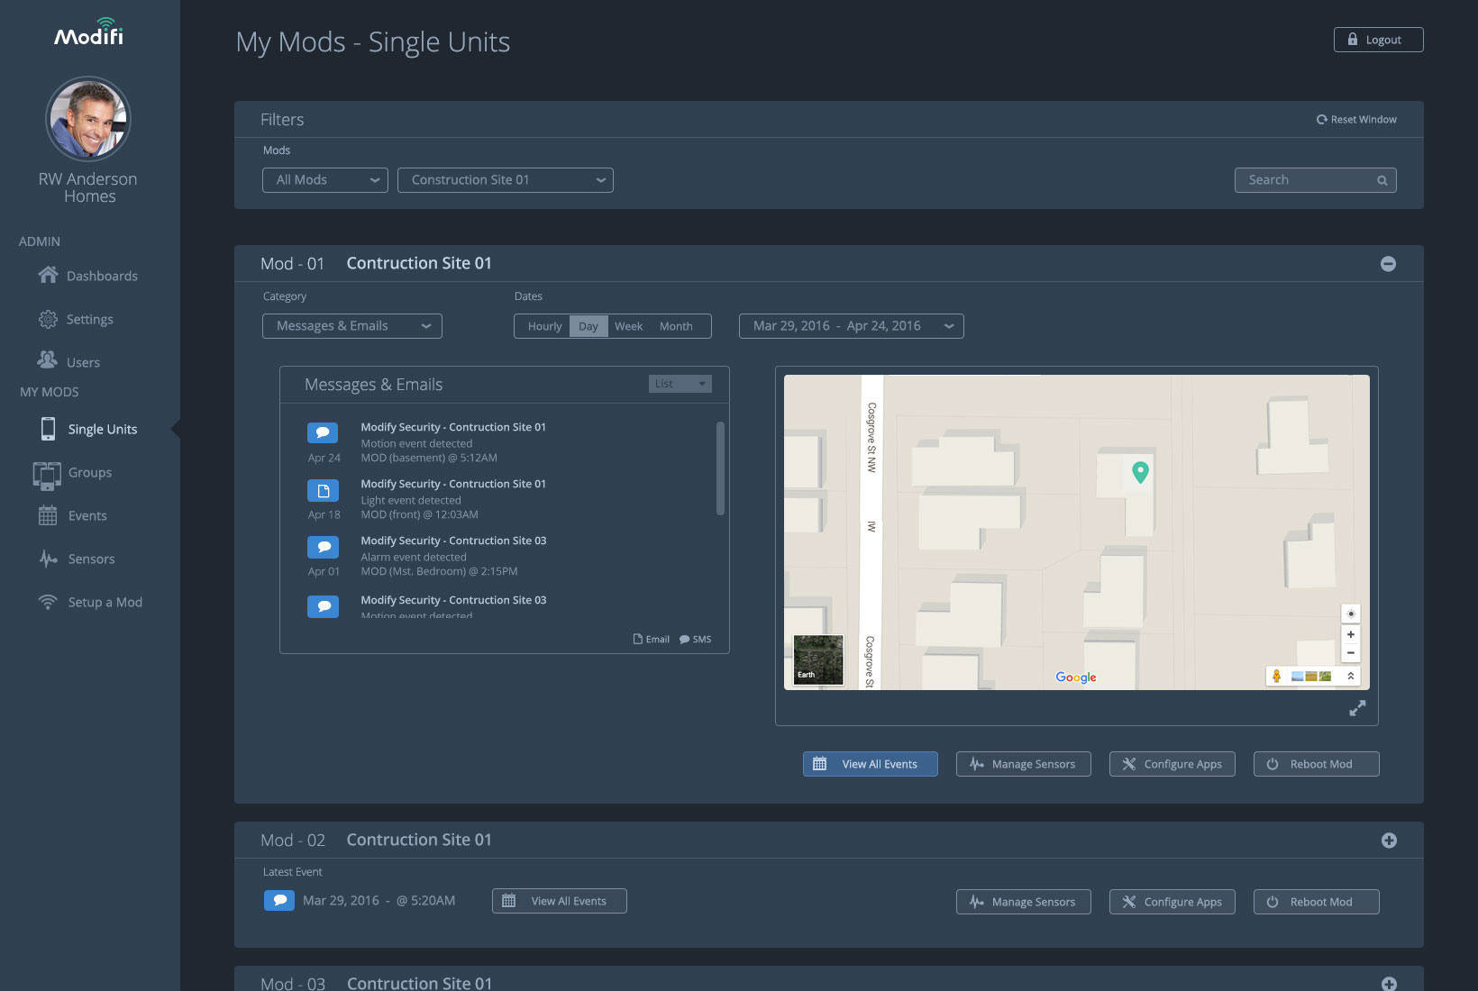The image size is (1478, 991).
Task: Select Day date granularity
Action: [588, 326]
